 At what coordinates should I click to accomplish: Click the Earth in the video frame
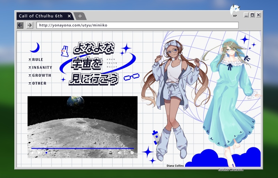tap(76, 101)
